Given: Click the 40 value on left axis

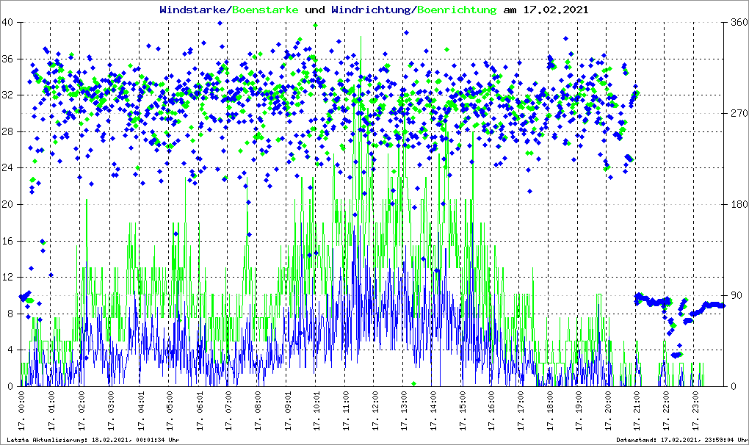Looking at the screenshot, I should (9, 23).
